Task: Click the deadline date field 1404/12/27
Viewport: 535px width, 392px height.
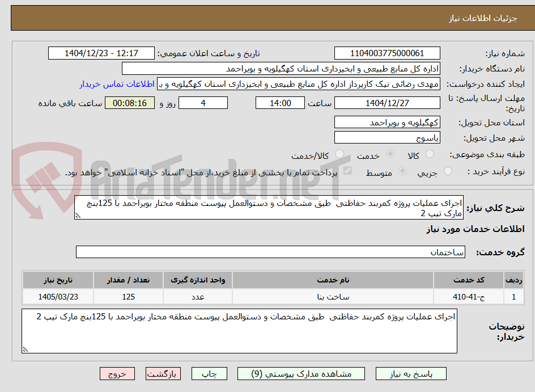Action: pyautogui.click(x=387, y=103)
